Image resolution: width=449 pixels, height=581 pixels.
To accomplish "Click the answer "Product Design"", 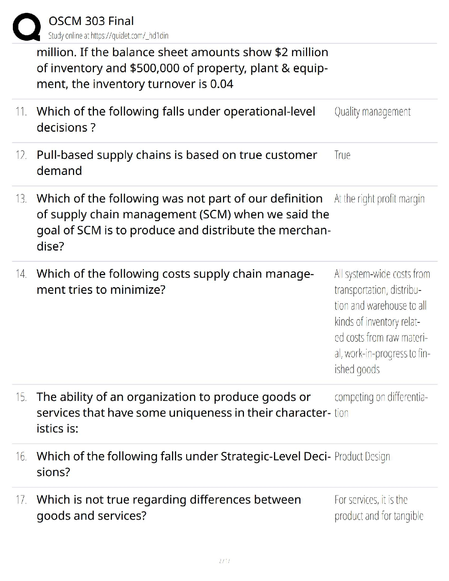I will 362,457.
